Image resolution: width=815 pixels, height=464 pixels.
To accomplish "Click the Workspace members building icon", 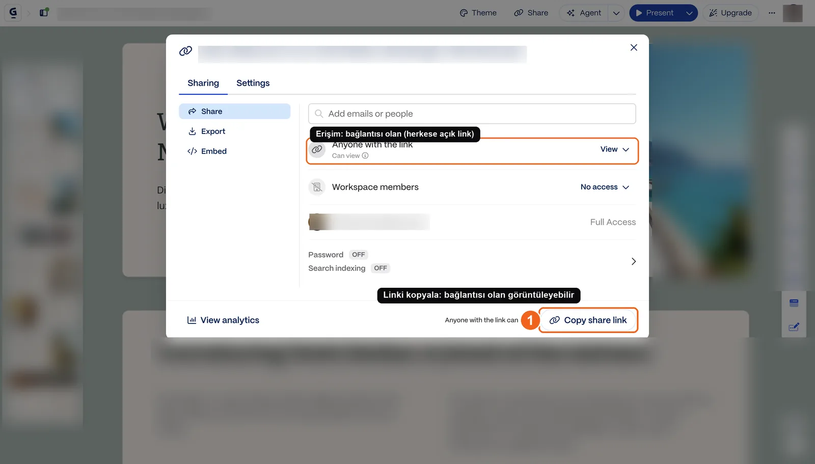I will coord(317,187).
